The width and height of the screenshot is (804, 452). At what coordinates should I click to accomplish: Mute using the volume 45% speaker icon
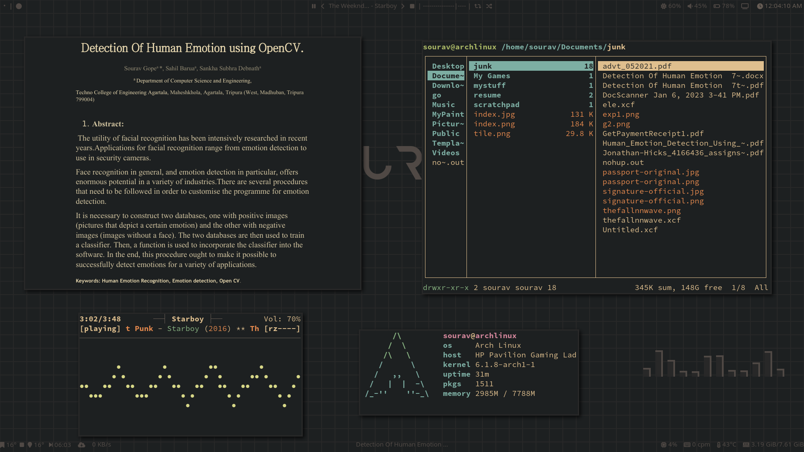tap(690, 6)
